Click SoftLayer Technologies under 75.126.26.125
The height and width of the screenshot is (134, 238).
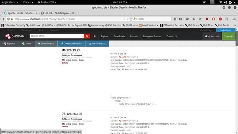coord(72,119)
